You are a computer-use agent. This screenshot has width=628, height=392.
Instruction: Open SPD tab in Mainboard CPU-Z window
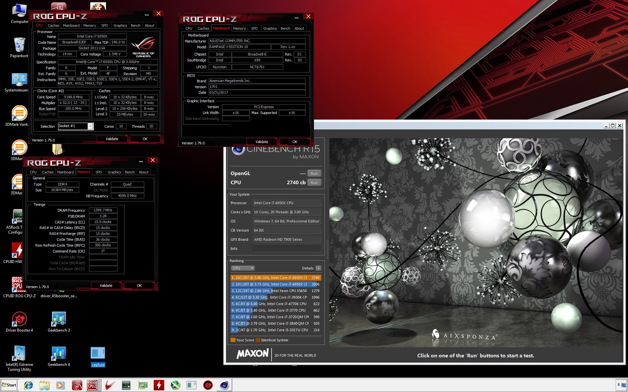coord(254,28)
